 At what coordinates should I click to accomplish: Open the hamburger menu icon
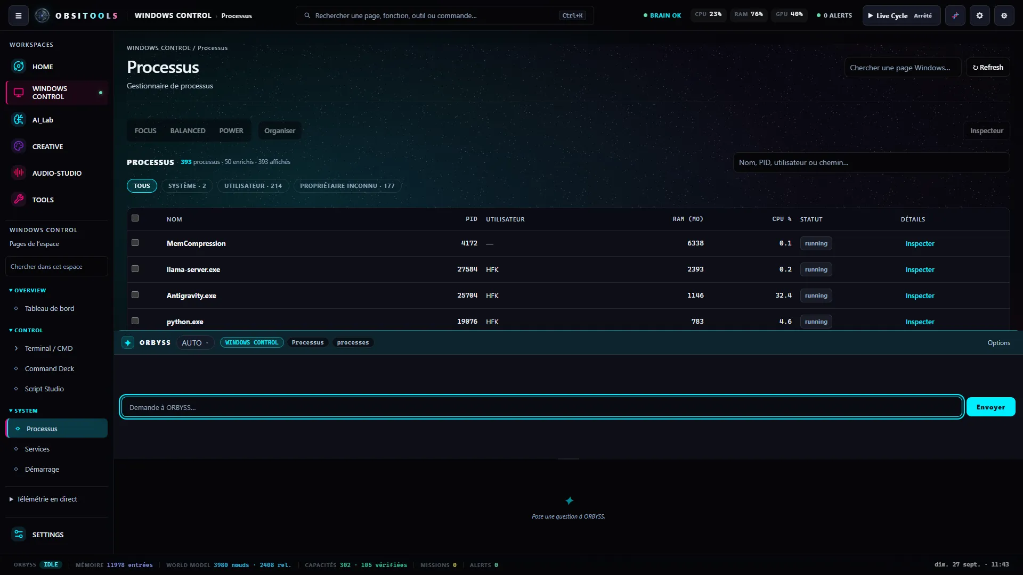coord(19,15)
